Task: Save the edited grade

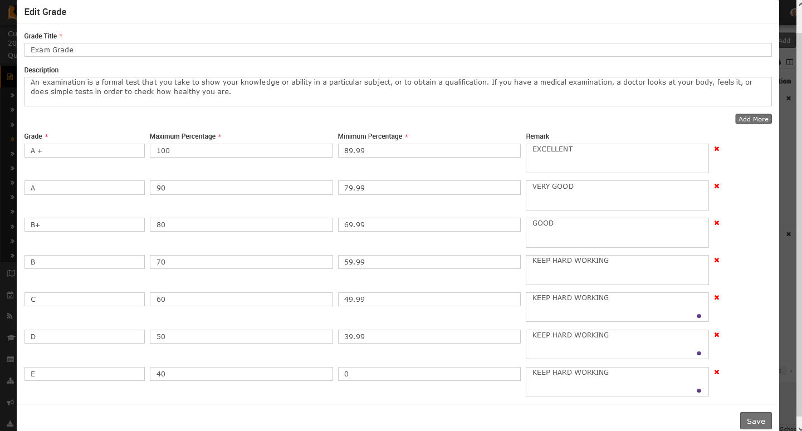Action: [755, 421]
